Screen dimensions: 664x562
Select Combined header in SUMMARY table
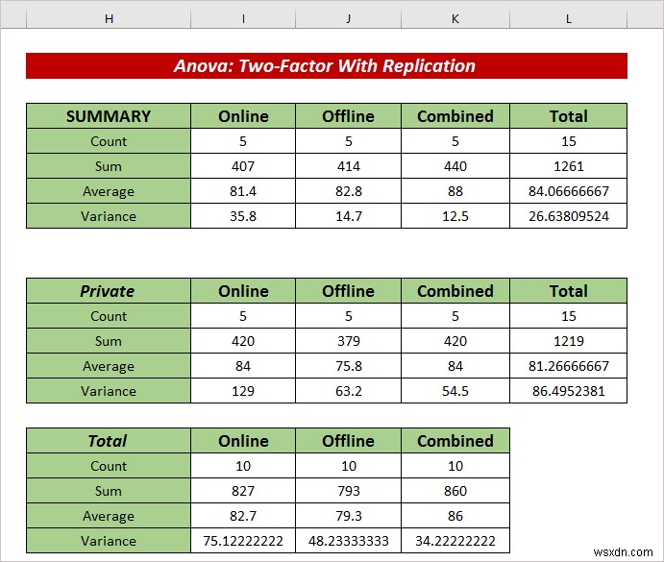pos(455,116)
